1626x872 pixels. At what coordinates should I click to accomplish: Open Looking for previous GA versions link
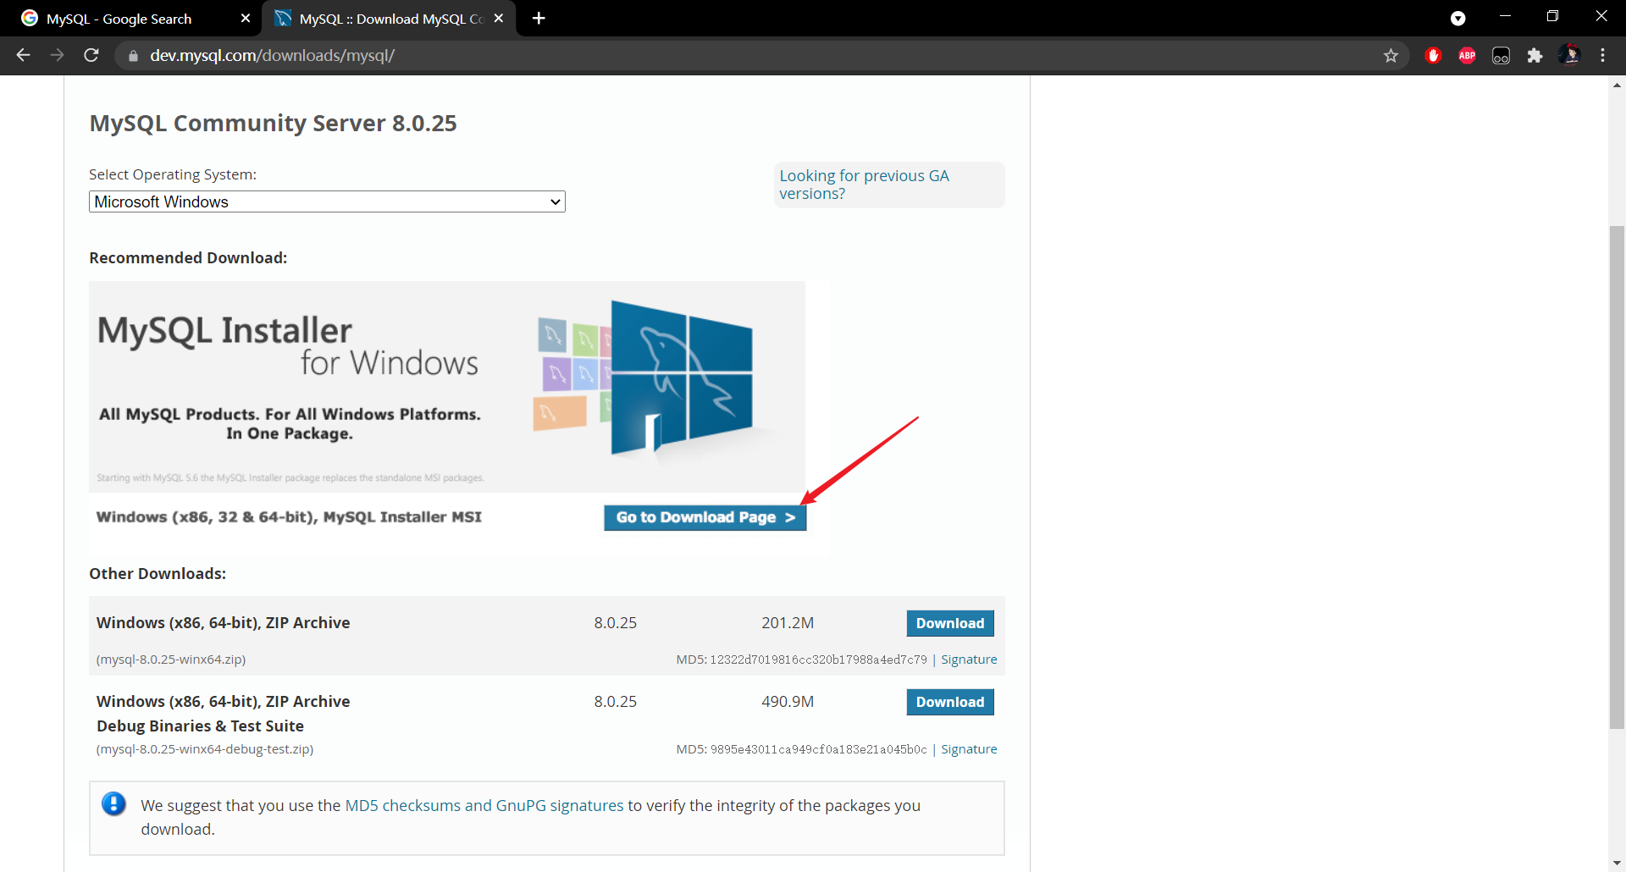pyautogui.click(x=864, y=185)
